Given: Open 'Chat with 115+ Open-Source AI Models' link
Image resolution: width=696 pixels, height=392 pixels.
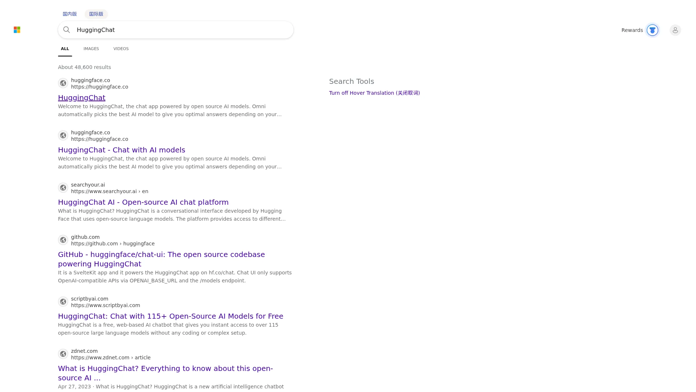Looking at the screenshot, I should tap(171, 316).
